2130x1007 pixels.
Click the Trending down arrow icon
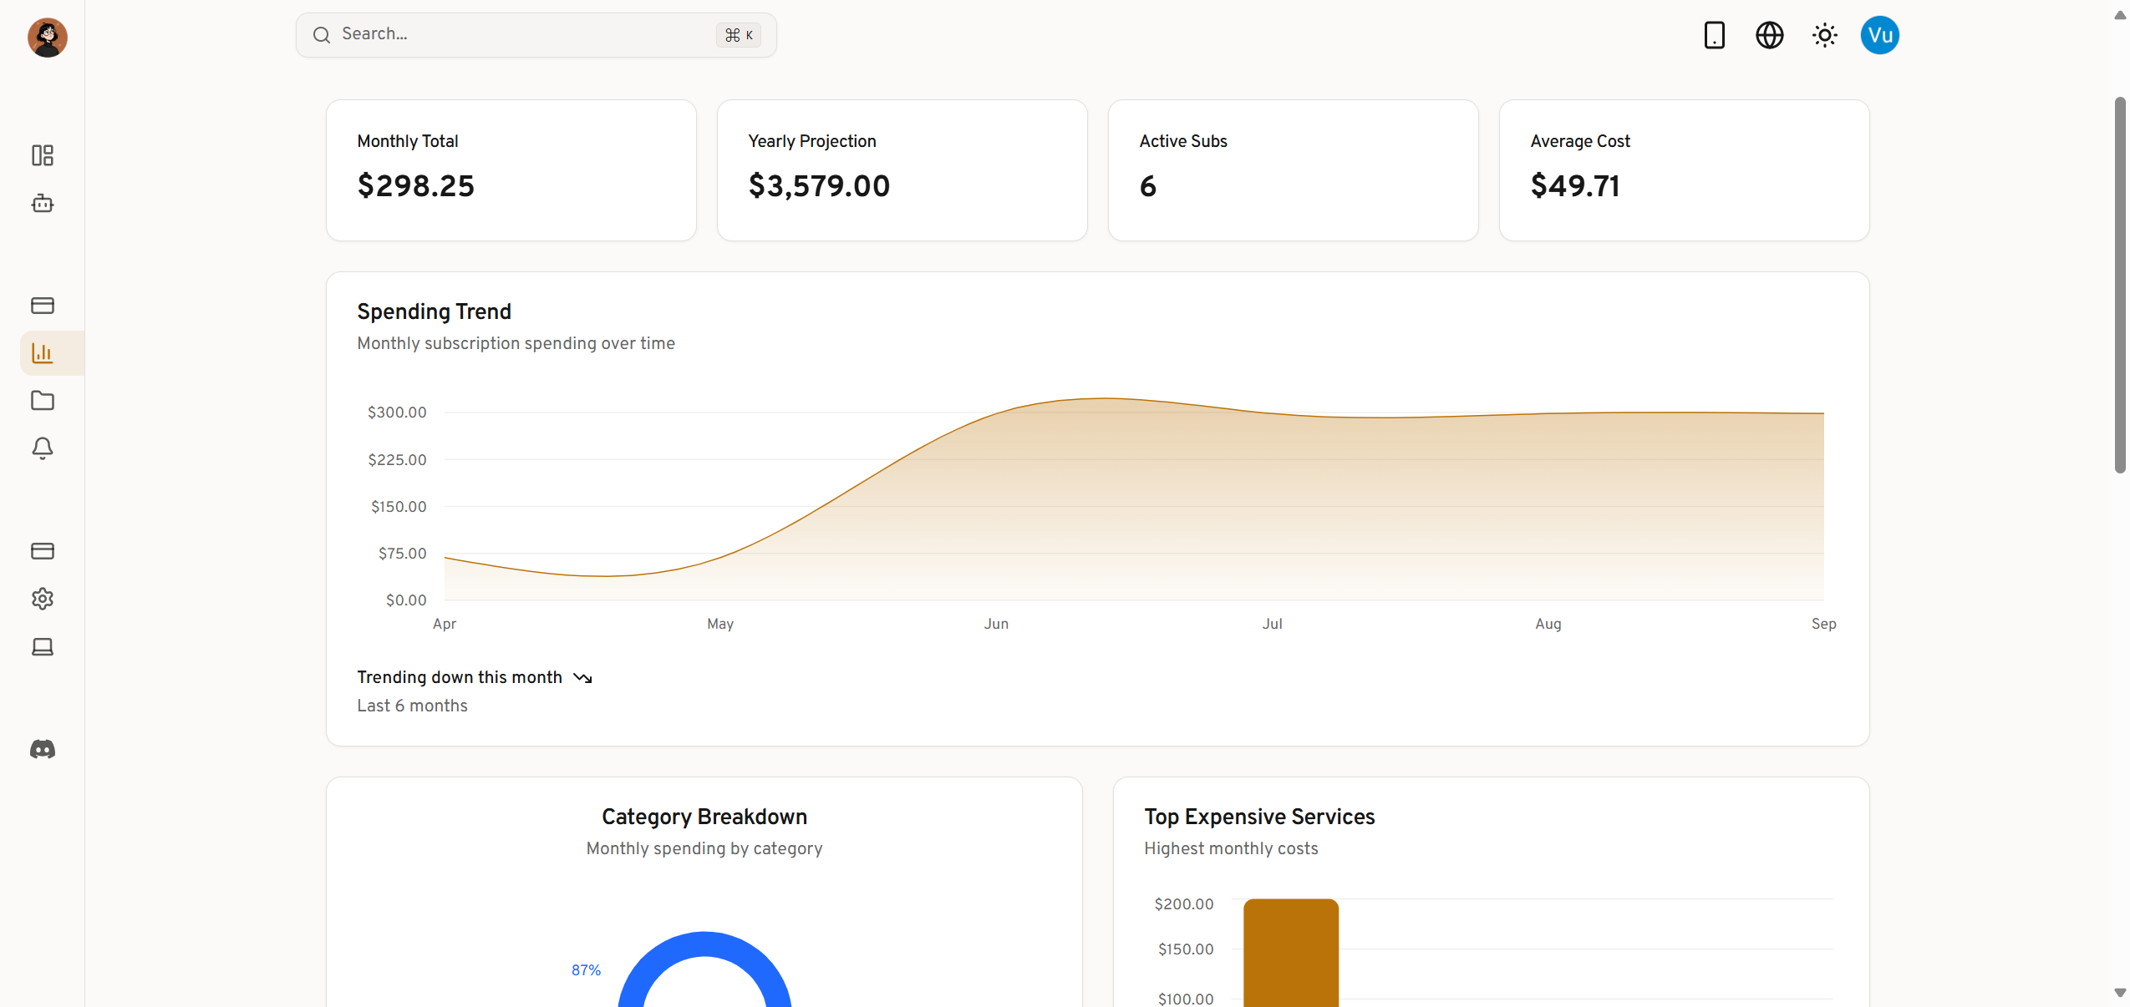coord(582,678)
